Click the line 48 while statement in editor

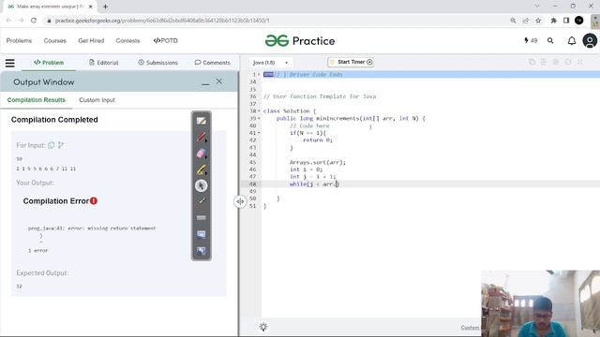[314, 184]
